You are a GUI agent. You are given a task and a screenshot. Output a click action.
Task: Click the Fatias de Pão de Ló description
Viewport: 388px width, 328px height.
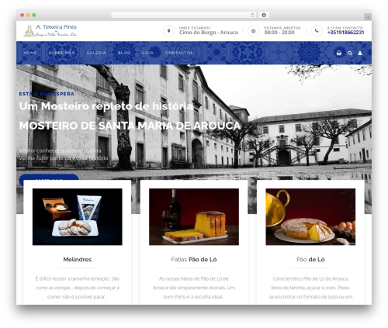(194, 288)
